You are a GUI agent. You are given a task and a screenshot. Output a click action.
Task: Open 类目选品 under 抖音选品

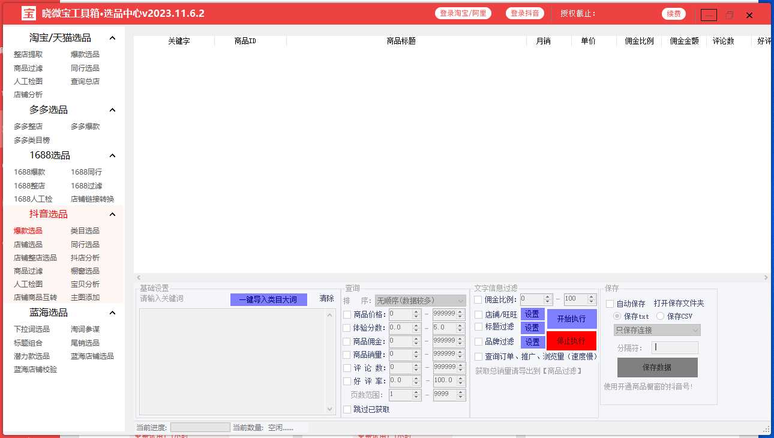coord(85,231)
